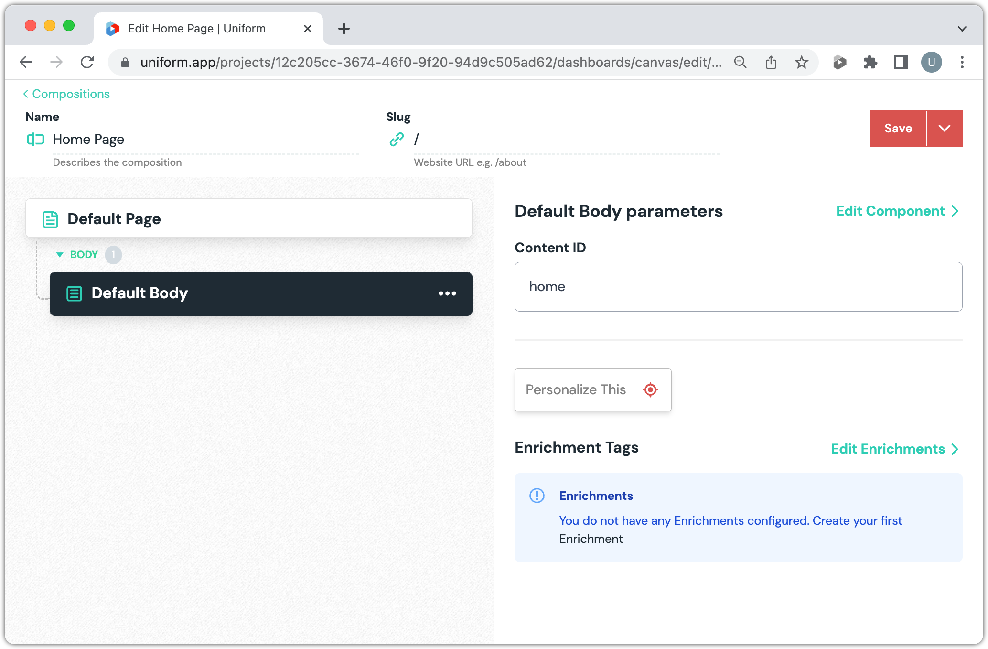Click the slug link chain icon
Viewport: 988px width, 649px height.
[x=397, y=139]
